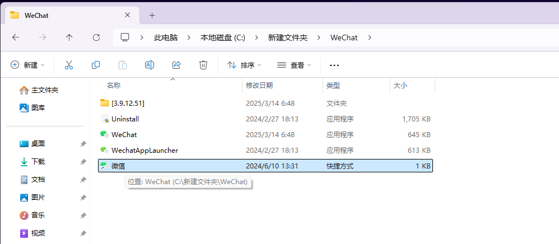The width and height of the screenshot is (559, 244).
Task: Click the pin icon next to 下载
Action: [83, 162]
